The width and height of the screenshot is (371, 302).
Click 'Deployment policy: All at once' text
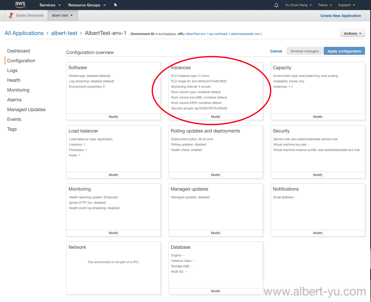click(x=192, y=139)
